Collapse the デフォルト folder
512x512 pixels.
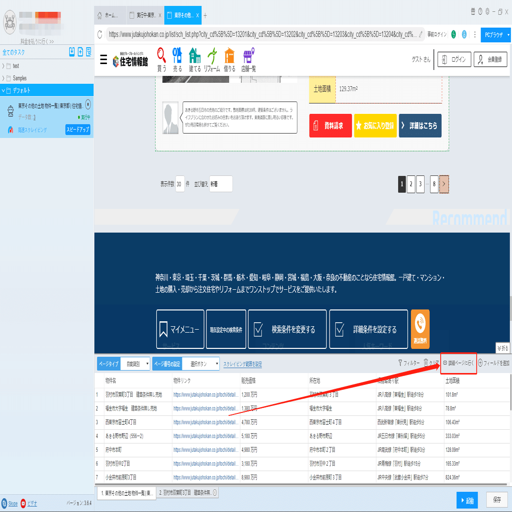3,91
